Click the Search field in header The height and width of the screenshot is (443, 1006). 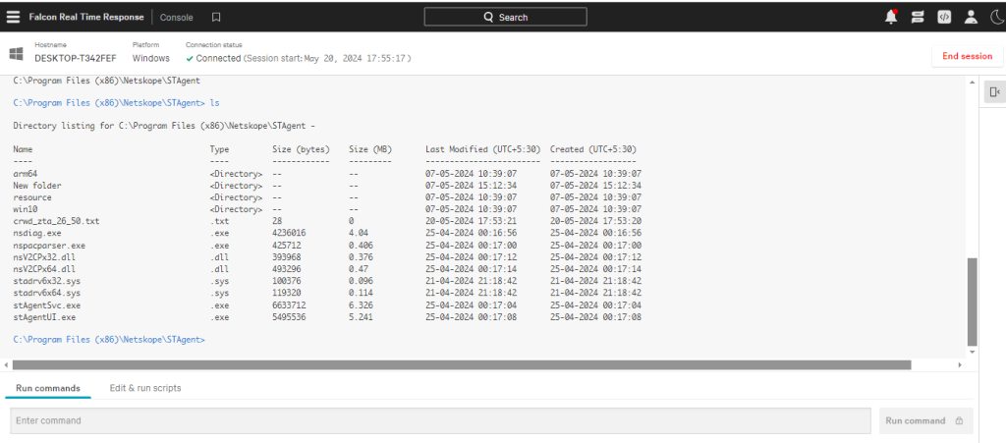(x=506, y=18)
